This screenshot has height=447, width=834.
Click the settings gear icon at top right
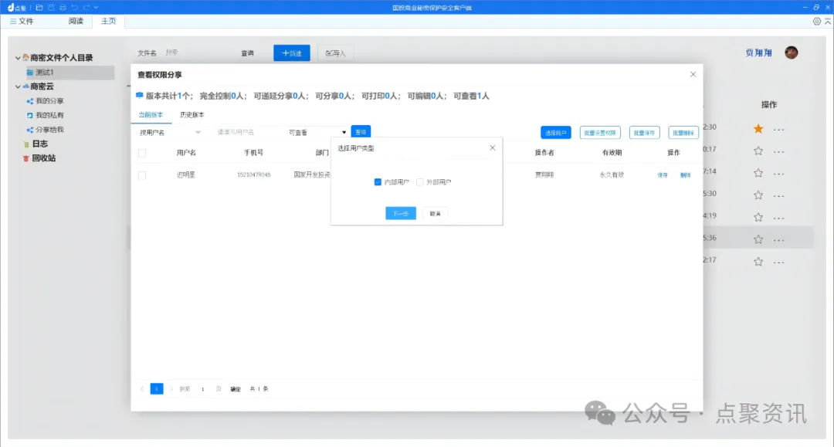pos(817,21)
